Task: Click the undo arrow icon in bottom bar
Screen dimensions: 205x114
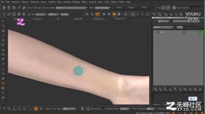Action: (x=4, y=109)
